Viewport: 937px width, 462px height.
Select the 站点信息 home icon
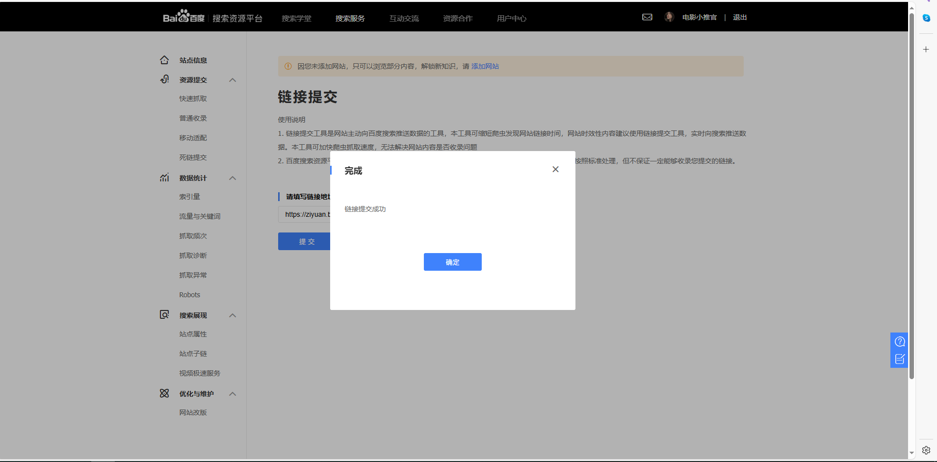point(164,59)
